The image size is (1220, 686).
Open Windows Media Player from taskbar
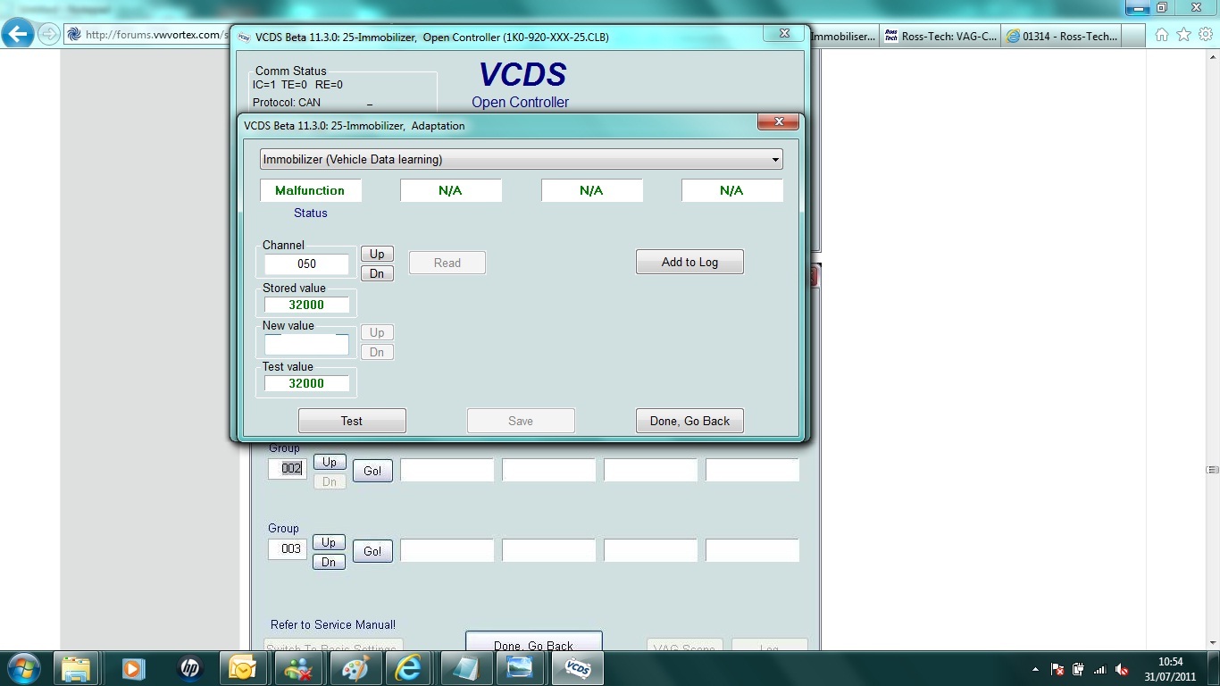(x=133, y=668)
